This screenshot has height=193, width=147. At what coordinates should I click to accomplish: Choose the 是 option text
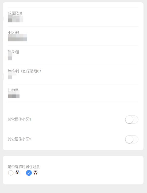17,173
